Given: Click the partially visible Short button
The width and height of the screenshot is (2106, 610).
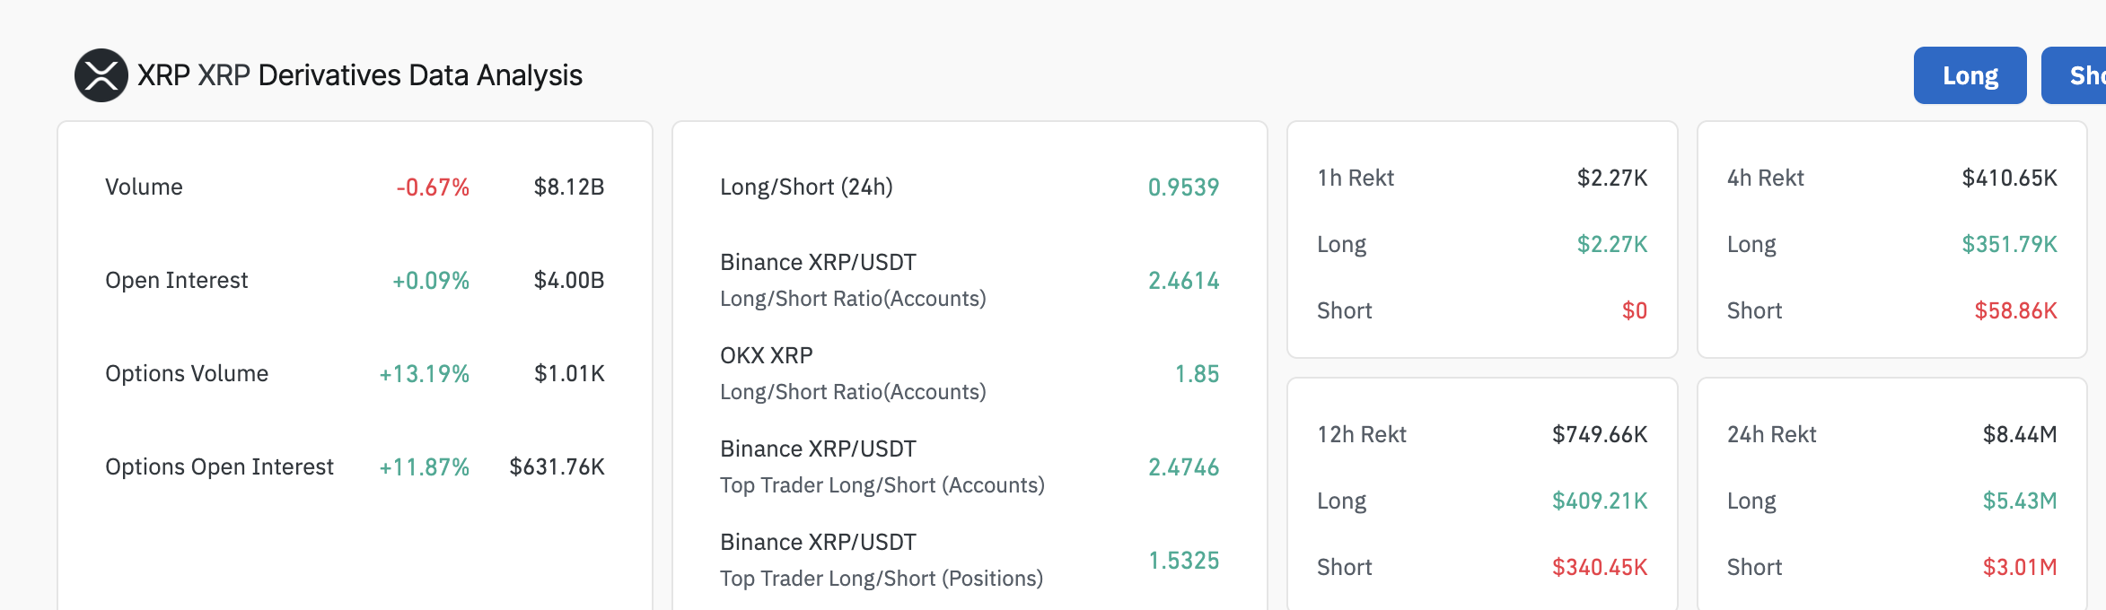Looking at the screenshot, I should point(2075,75).
